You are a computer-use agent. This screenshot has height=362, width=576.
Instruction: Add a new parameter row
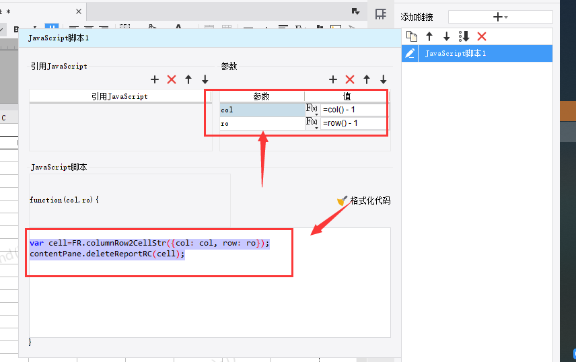(333, 79)
